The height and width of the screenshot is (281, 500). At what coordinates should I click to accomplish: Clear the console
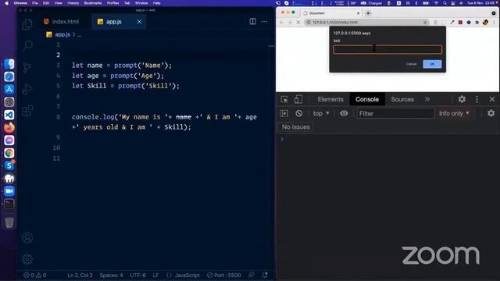pyautogui.click(x=298, y=113)
